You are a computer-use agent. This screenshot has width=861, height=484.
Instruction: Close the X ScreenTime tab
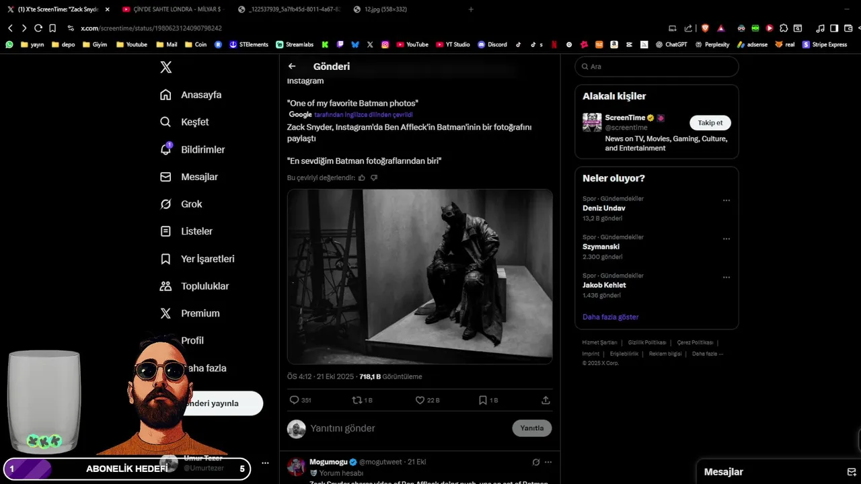[107, 9]
